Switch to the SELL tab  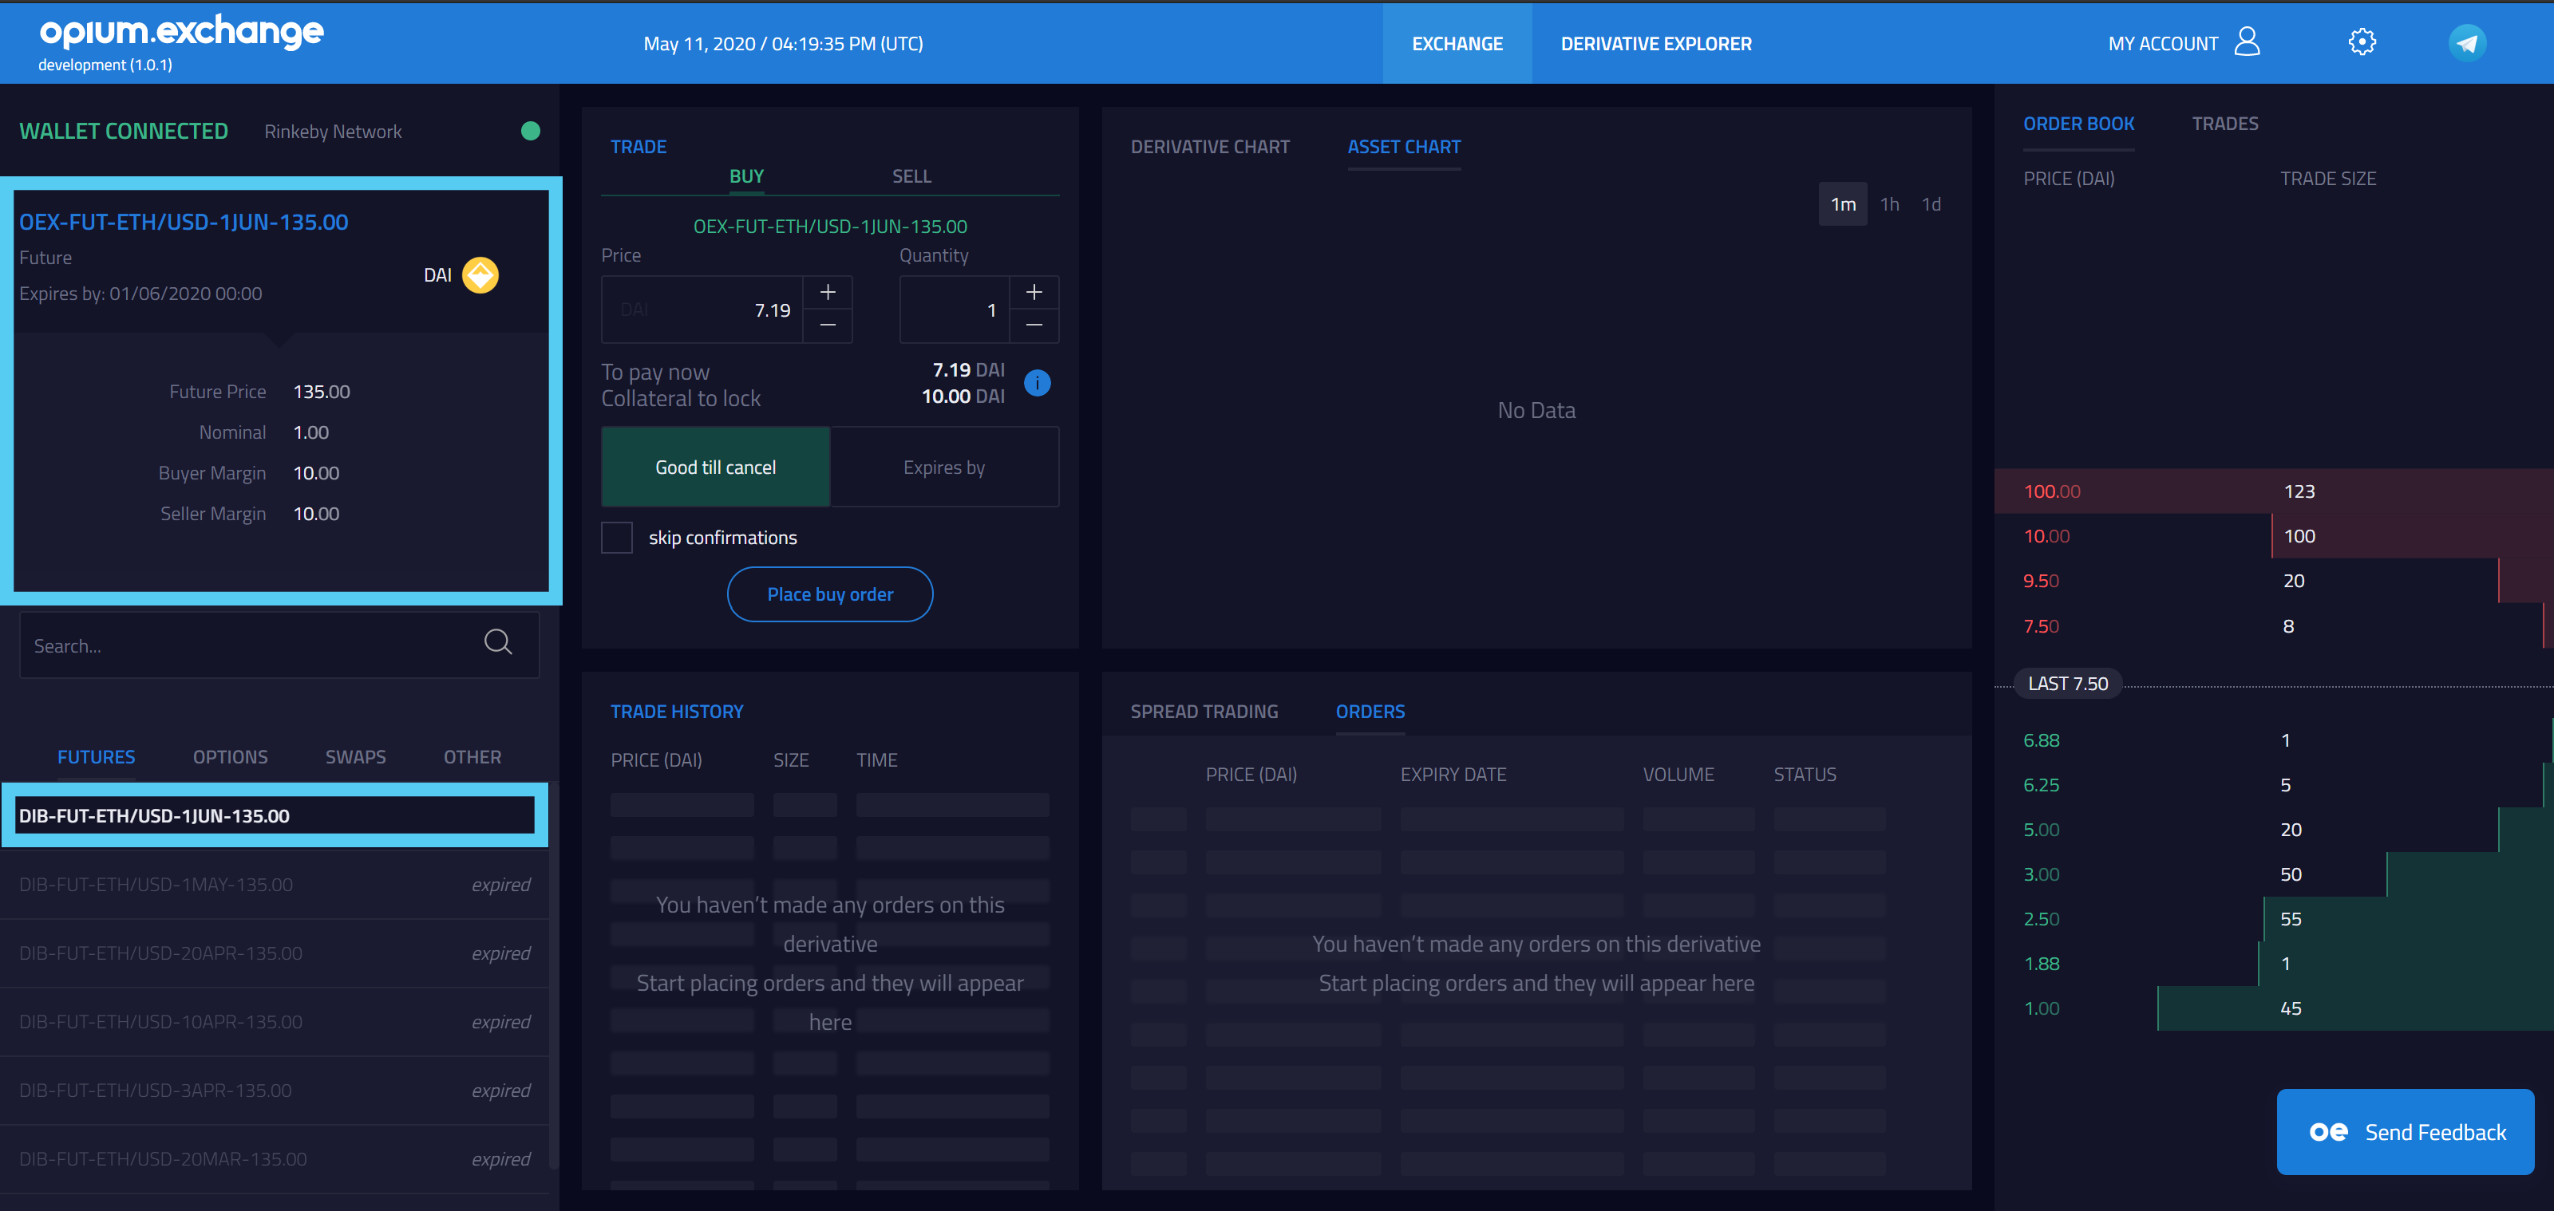pyautogui.click(x=911, y=176)
